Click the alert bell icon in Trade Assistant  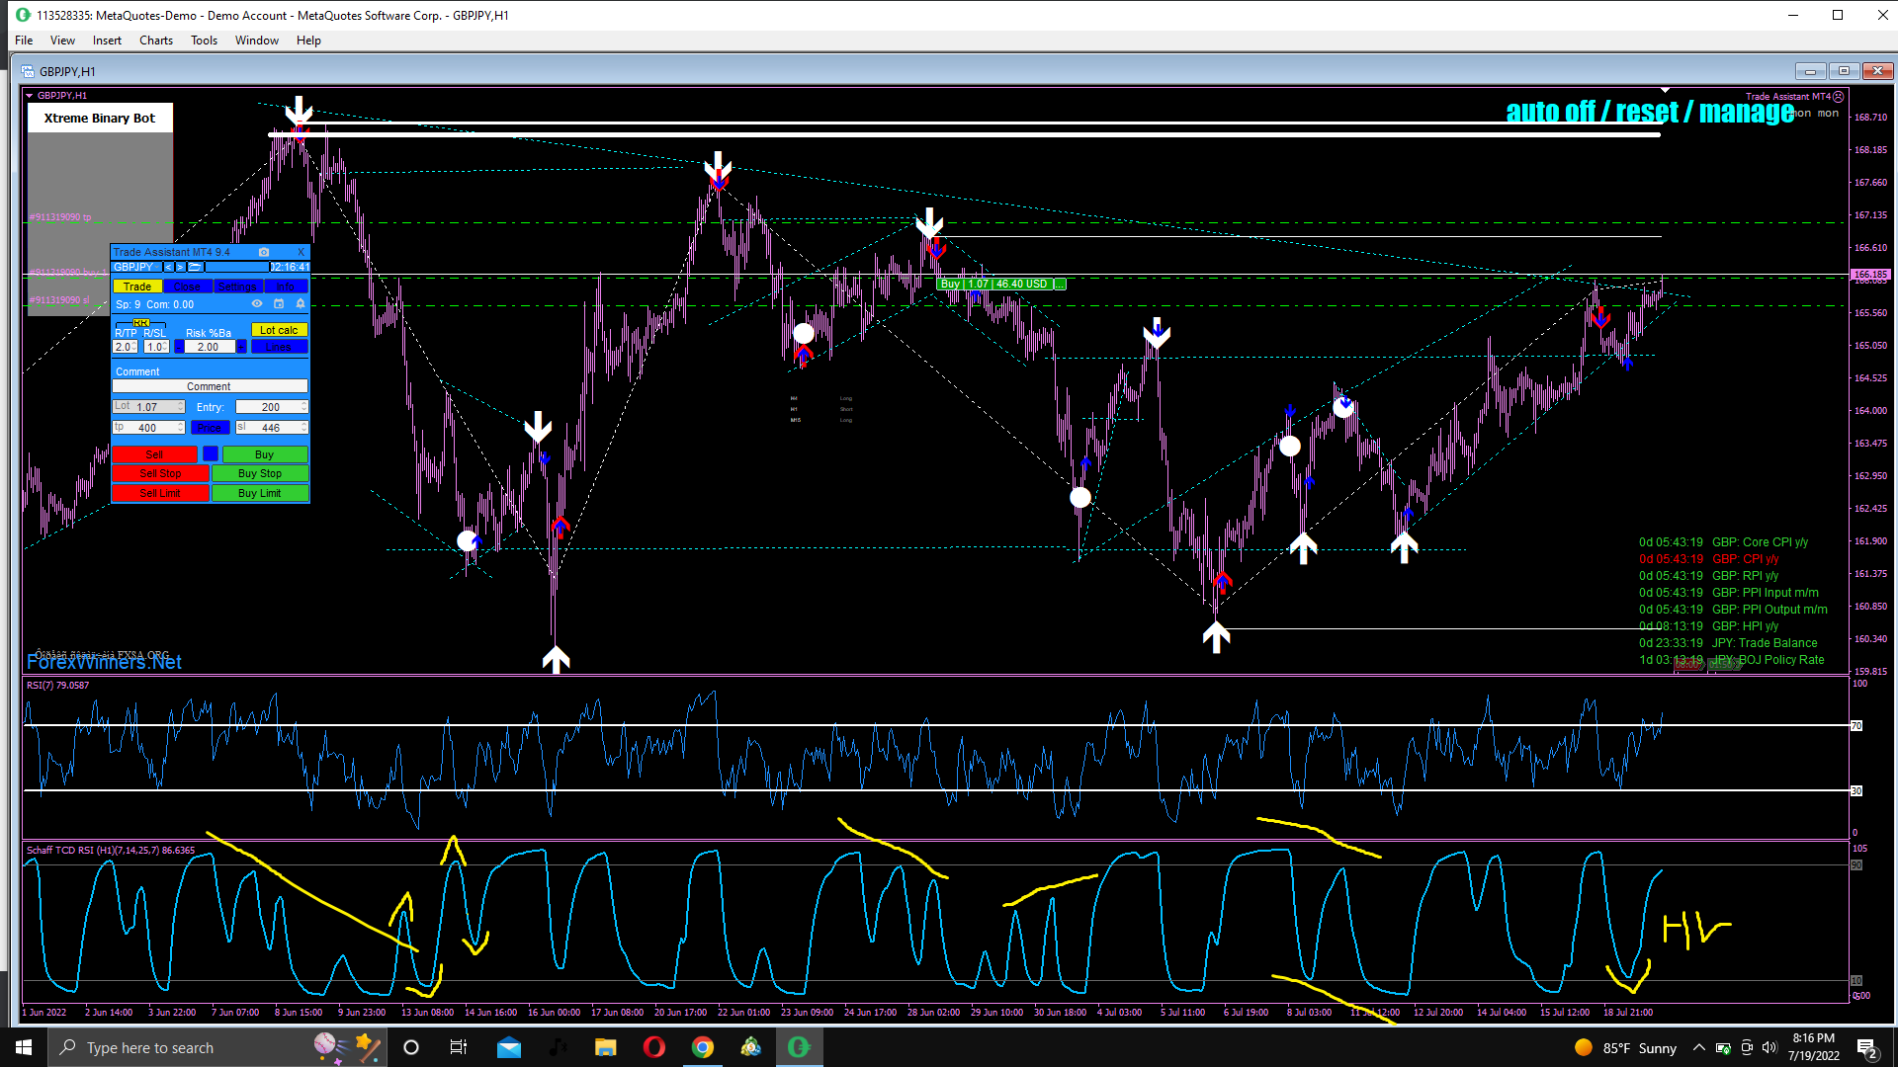pyautogui.click(x=301, y=303)
